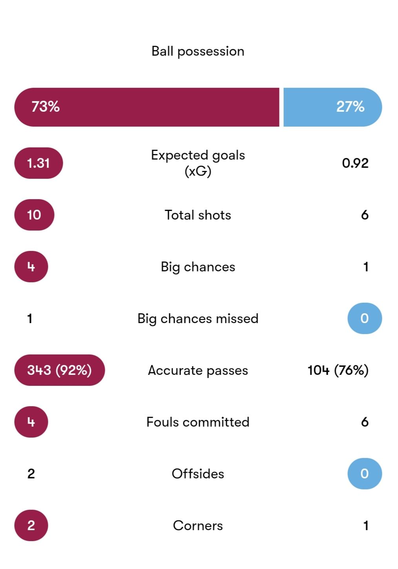Select the Ball possession heading
The width and height of the screenshot is (398, 569).
pyautogui.click(x=198, y=51)
